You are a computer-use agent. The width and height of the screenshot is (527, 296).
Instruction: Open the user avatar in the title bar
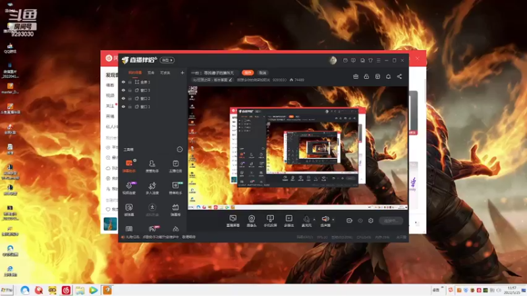[333, 60]
